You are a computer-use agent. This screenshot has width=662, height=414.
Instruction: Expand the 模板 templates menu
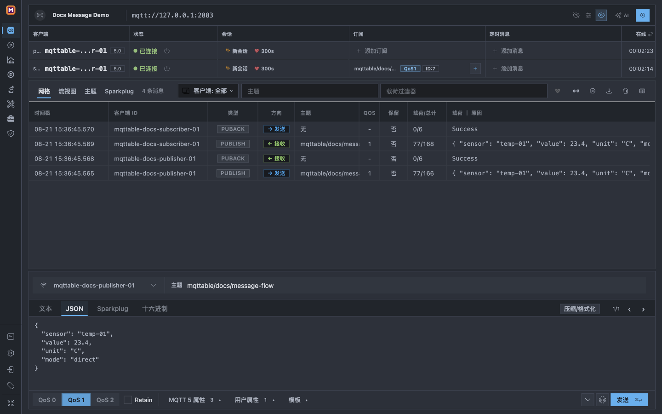click(x=298, y=400)
